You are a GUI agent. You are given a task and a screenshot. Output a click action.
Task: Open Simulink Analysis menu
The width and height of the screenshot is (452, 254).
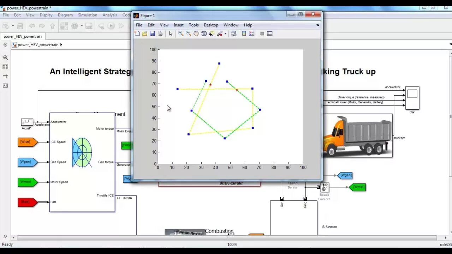pos(110,15)
